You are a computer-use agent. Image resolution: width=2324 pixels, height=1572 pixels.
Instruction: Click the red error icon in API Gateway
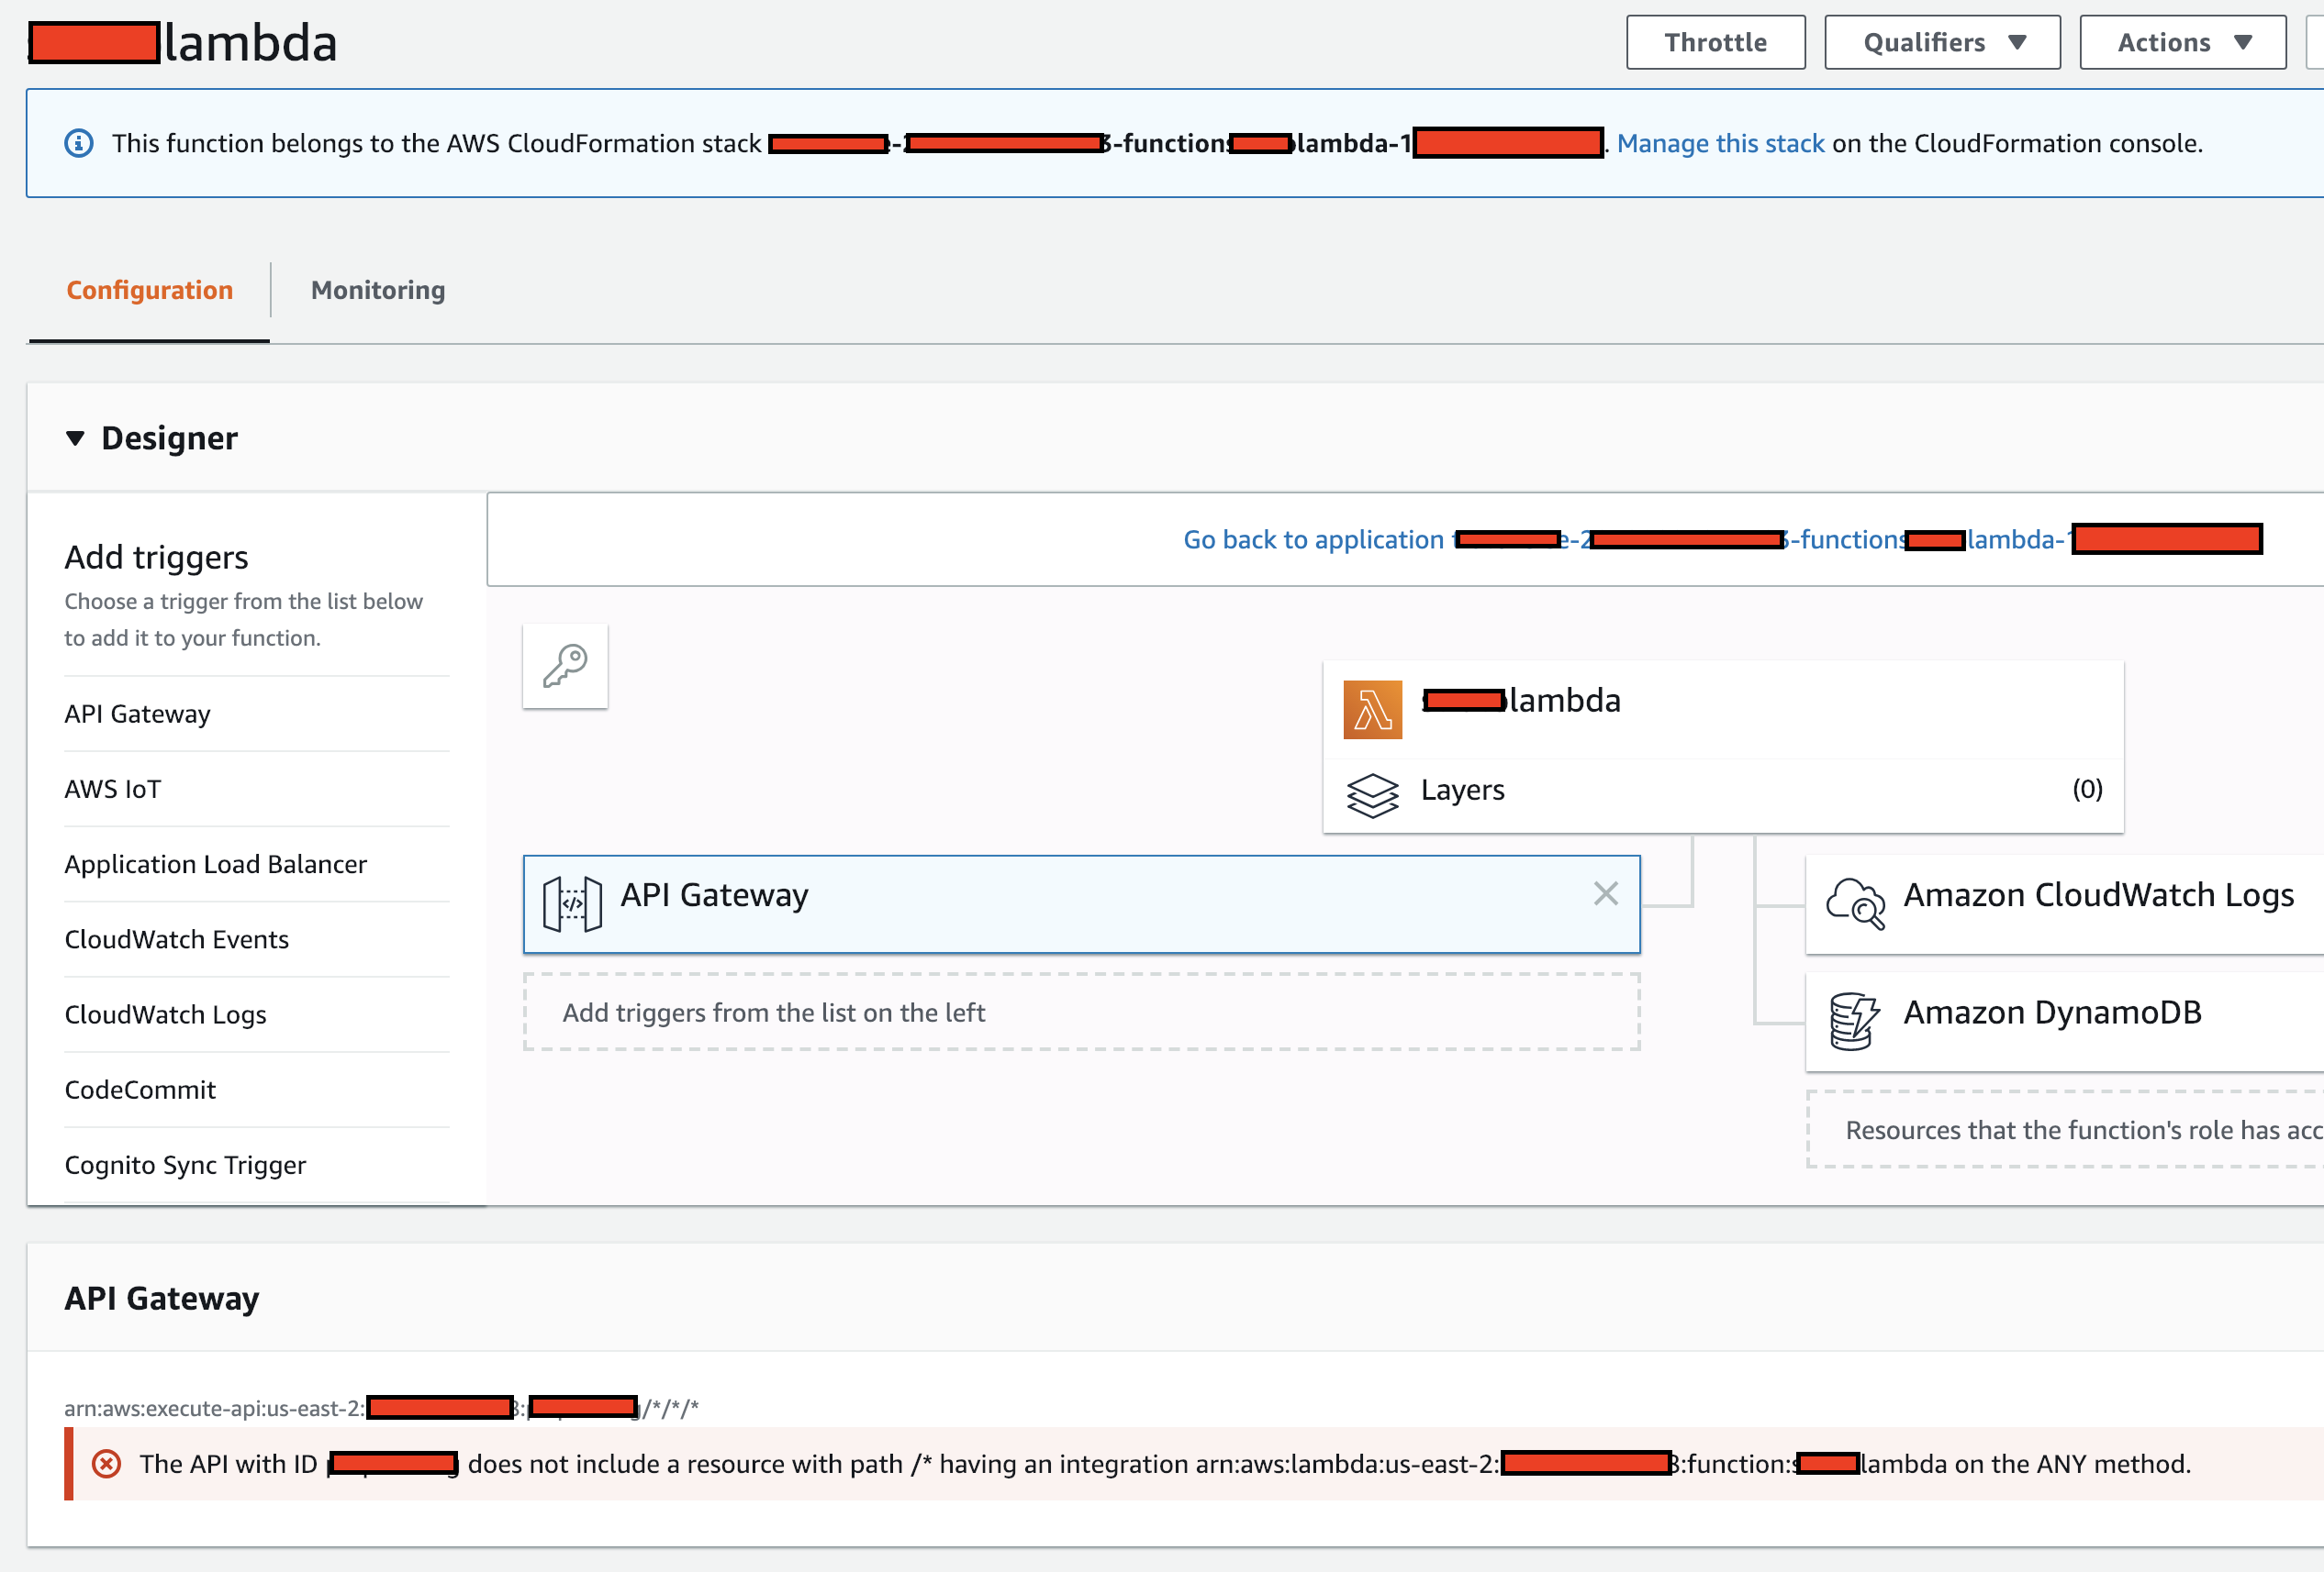pyautogui.click(x=106, y=1464)
